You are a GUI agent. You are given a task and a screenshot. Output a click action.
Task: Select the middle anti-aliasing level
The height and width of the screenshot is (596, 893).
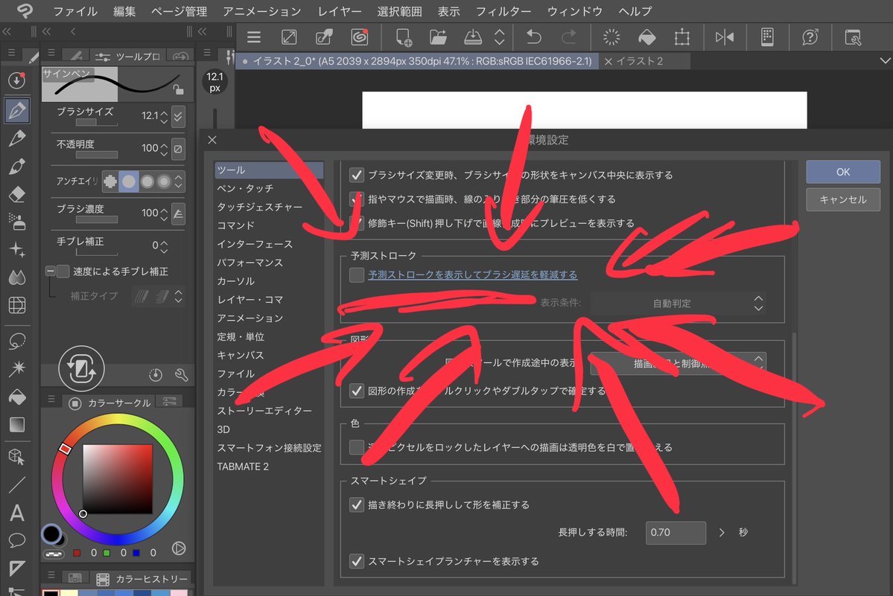click(147, 182)
